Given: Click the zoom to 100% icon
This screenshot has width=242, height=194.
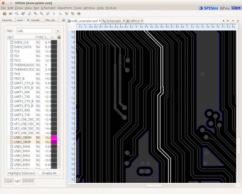Looking at the screenshot, I should [x=29, y=13].
